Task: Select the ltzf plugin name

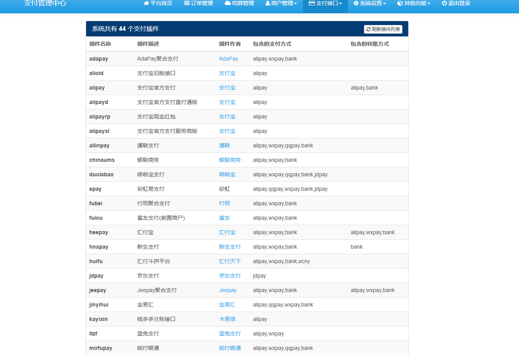Action: click(x=93, y=333)
